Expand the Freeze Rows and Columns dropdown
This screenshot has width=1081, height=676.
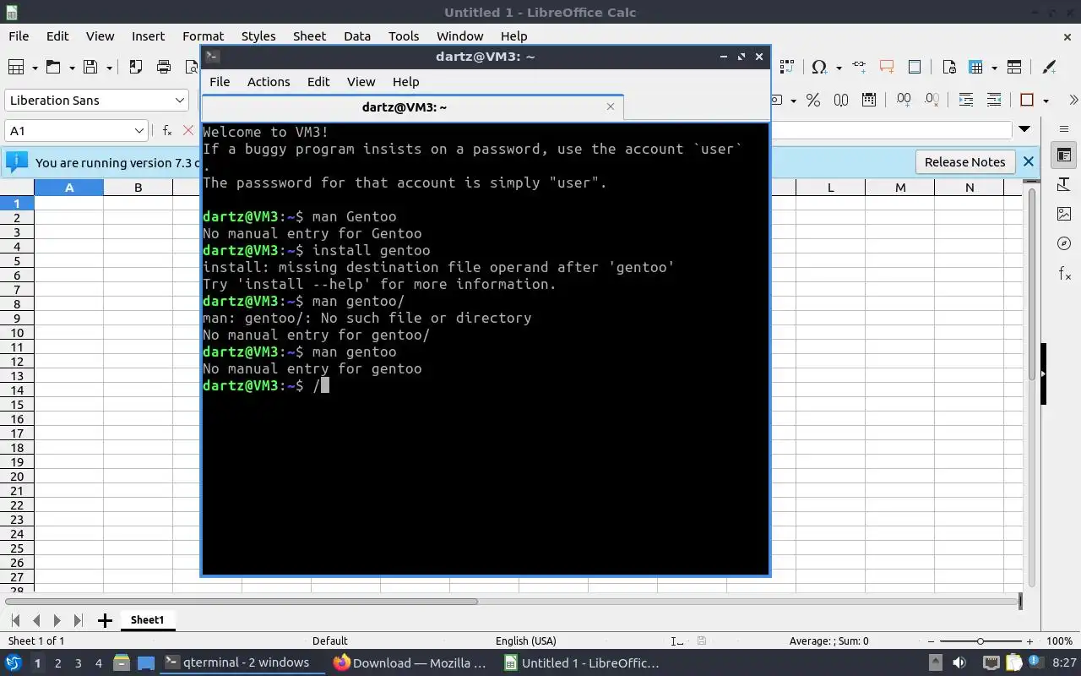click(994, 68)
